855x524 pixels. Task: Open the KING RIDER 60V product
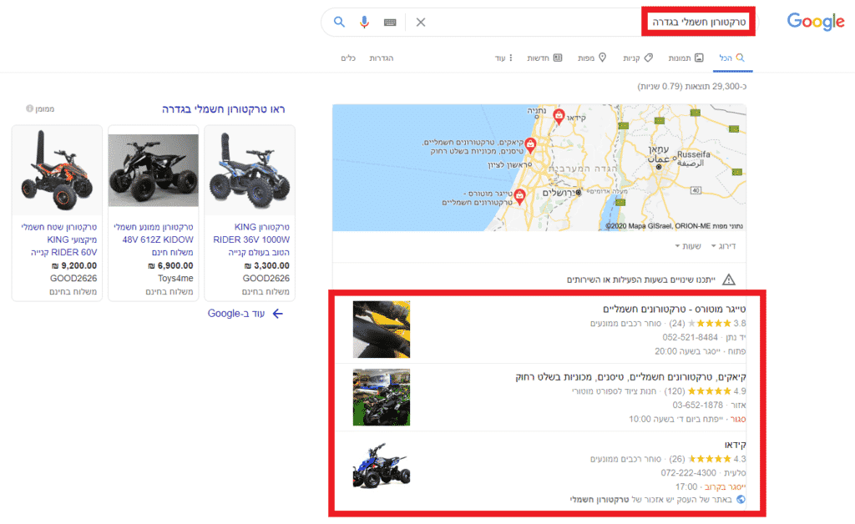coord(59,239)
